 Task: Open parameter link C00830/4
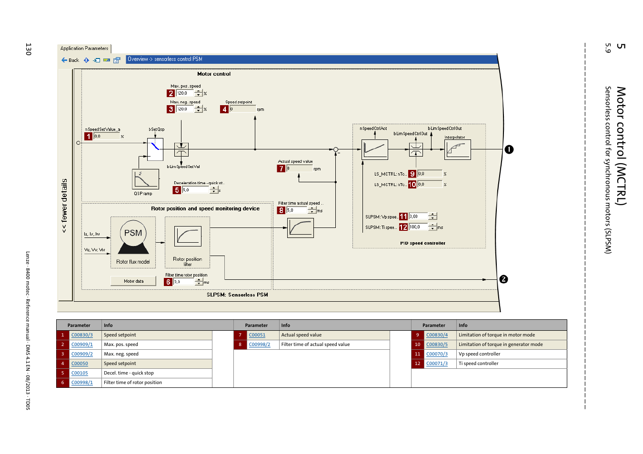(437, 335)
